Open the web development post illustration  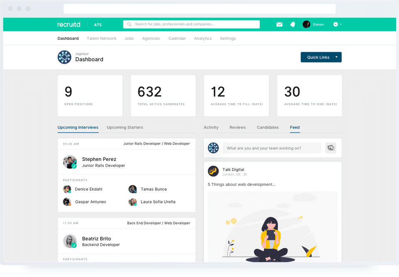pos(273,227)
